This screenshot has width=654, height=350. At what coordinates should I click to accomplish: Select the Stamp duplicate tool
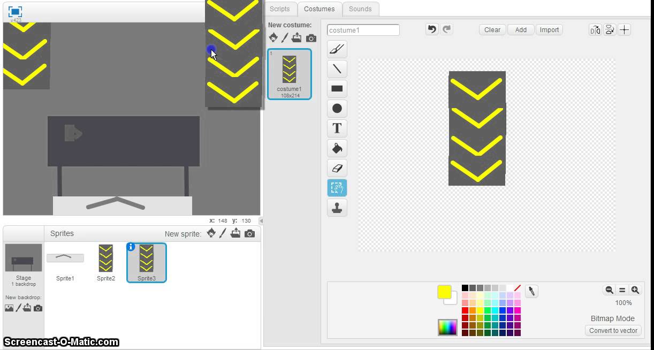(x=337, y=208)
